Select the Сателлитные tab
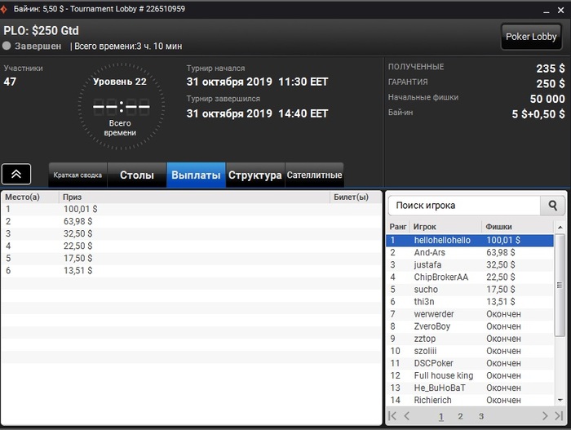The height and width of the screenshot is (430, 571). 314,175
